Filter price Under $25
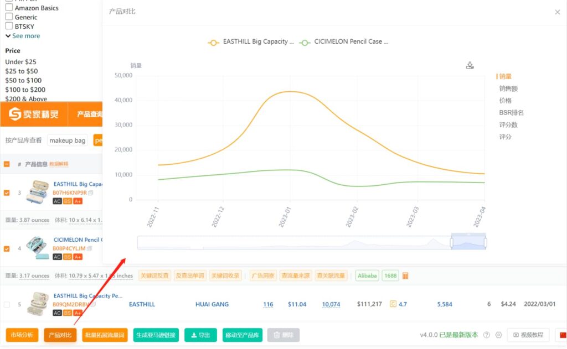This screenshot has width=567, height=349. (20, 62)
